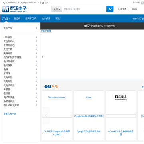Open the ADcmXL3021 三轴振动传感器 link

coord(121,133)
